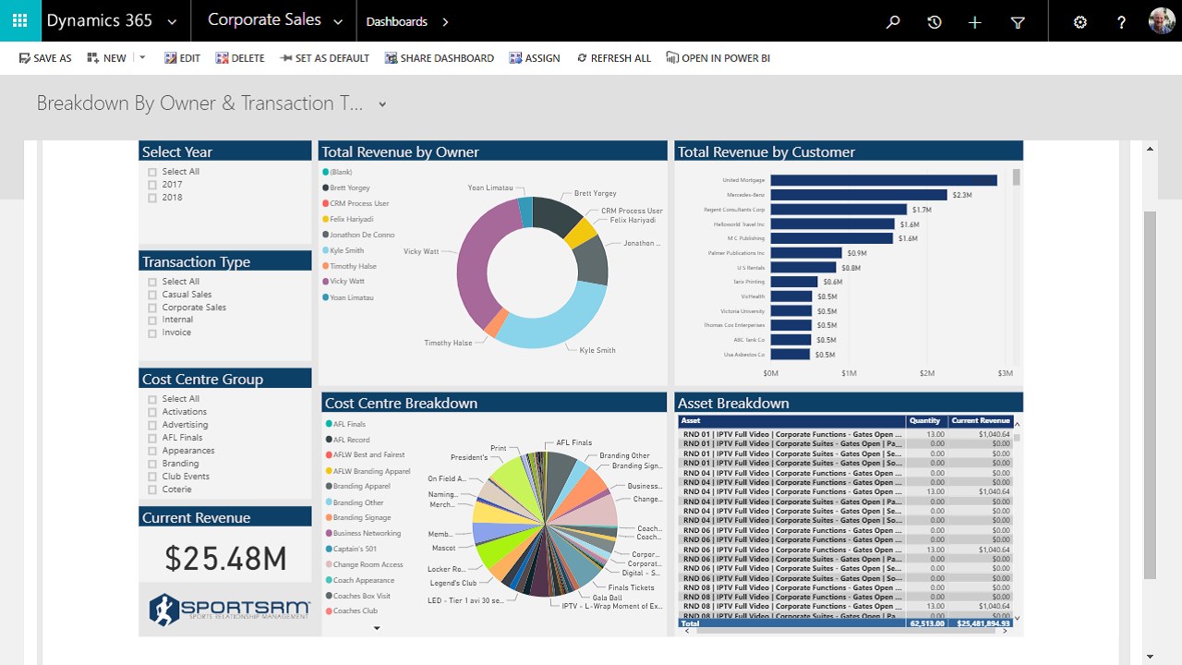Open the settings gear icon
This screenshot has width=1182, height=665.
pos(1080,22)
